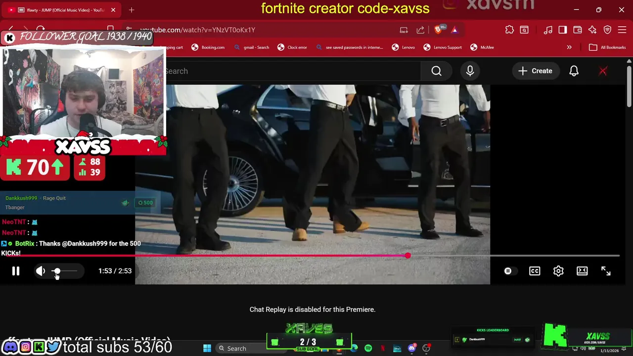Toggle closed captions CC button
This screenshot has height=356, width=633.
535,271
